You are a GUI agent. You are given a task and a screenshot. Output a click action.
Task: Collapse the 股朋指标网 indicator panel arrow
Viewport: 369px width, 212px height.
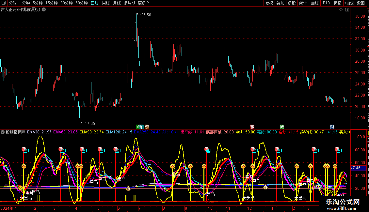(3, 132)
